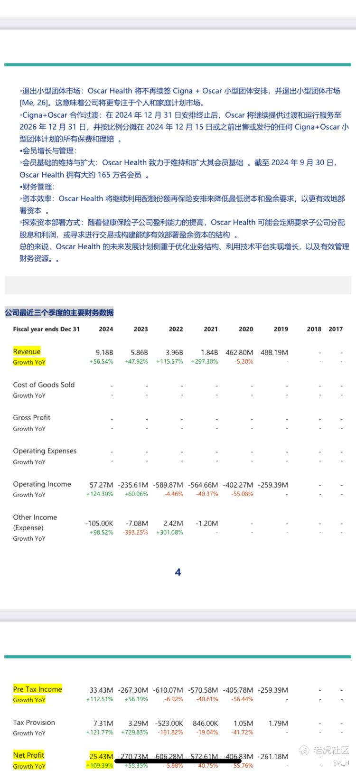The width and height of the screenshot is (356, 771).
Task: Select the 2017 column header
Action: [x=336, y=329]
